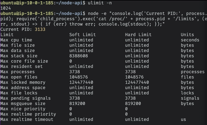
Task: Click the 'us' unit in last row
Action: pyautogui.click(x=183, y=120)
